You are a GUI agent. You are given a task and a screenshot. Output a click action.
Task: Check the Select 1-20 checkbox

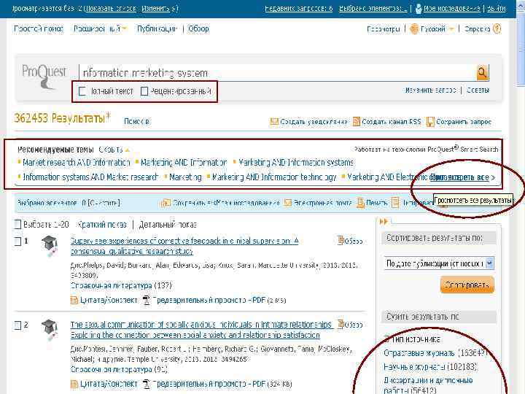click(x=17, y=224)
